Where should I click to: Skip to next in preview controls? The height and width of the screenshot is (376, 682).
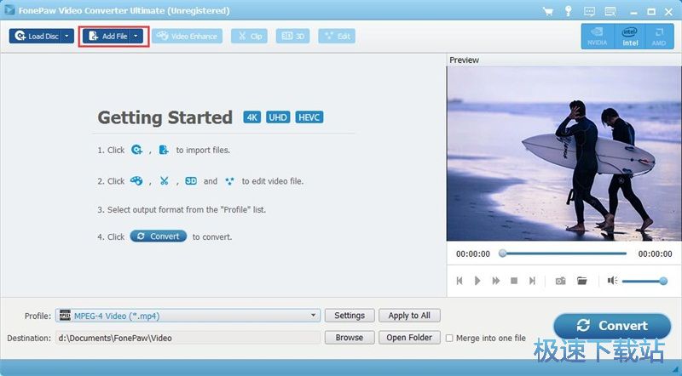click(532, 281)
